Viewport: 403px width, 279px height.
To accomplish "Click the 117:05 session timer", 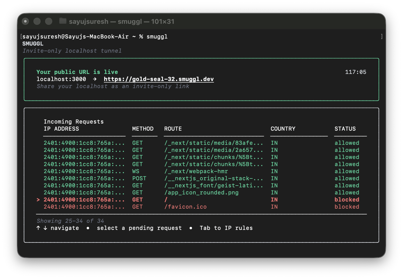I will click(x=355, y=72).
